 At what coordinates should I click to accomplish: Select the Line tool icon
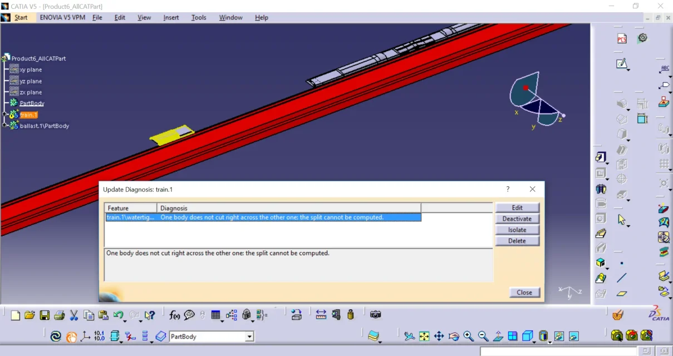tap(622, 278)
